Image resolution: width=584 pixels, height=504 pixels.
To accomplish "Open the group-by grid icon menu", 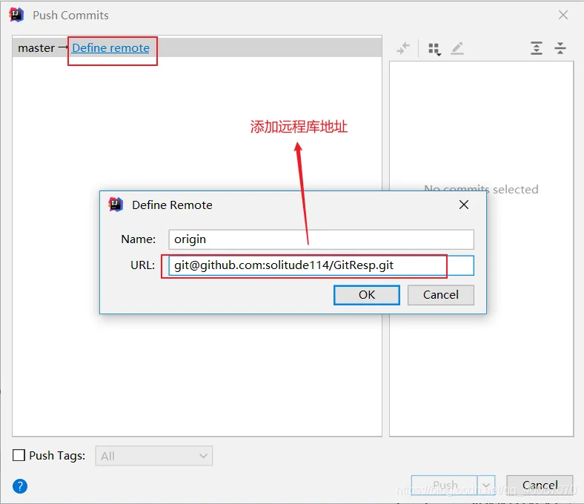I will coord(434,49).
